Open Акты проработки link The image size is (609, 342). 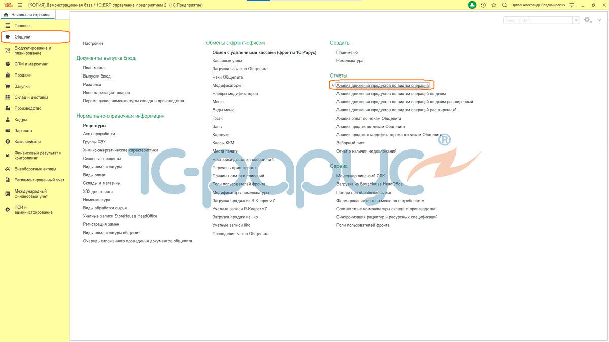[x=99, y=134]
